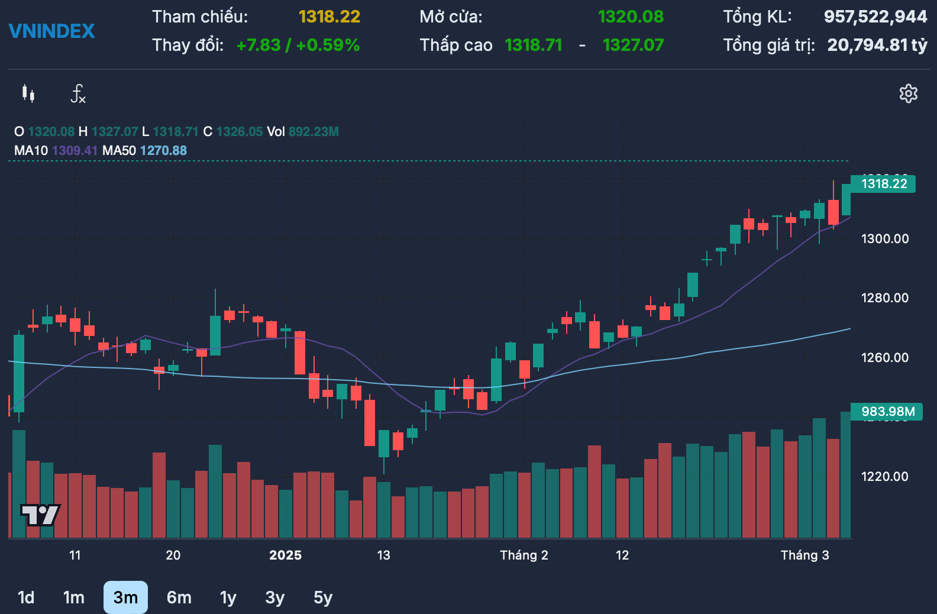Image resolution: width=937 pixels, height=614 pixels.
Task: Select the 6m time range
Action: pyautogui.click(x=179, y=597)
